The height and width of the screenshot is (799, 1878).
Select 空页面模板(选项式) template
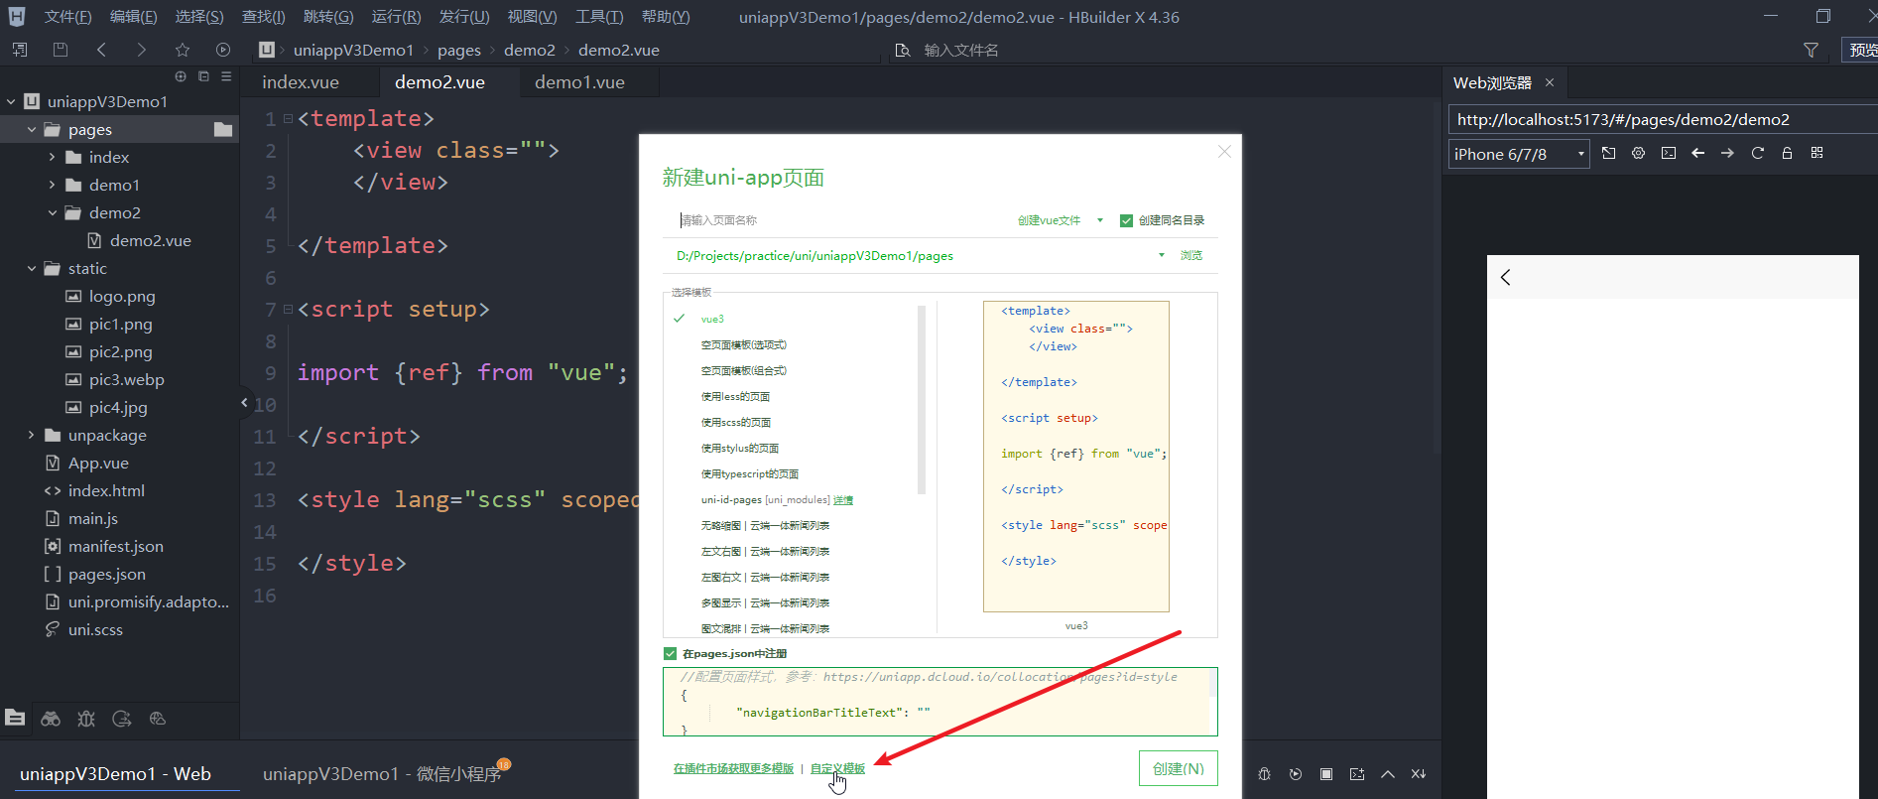pos(744,345)
